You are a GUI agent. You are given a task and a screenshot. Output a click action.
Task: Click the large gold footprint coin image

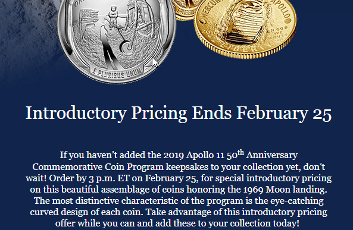[245, 28]
